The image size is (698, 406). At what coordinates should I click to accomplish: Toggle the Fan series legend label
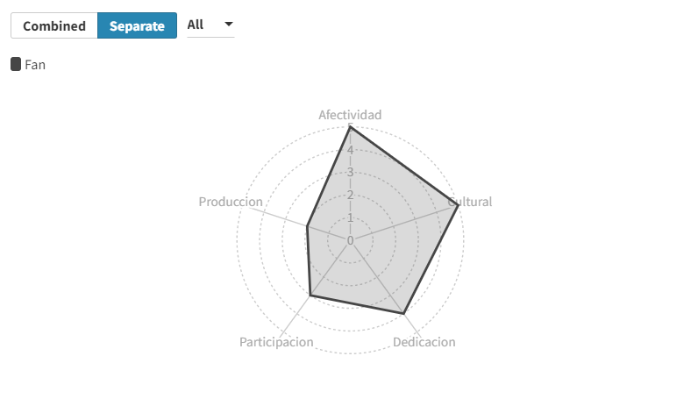(35, 64)
